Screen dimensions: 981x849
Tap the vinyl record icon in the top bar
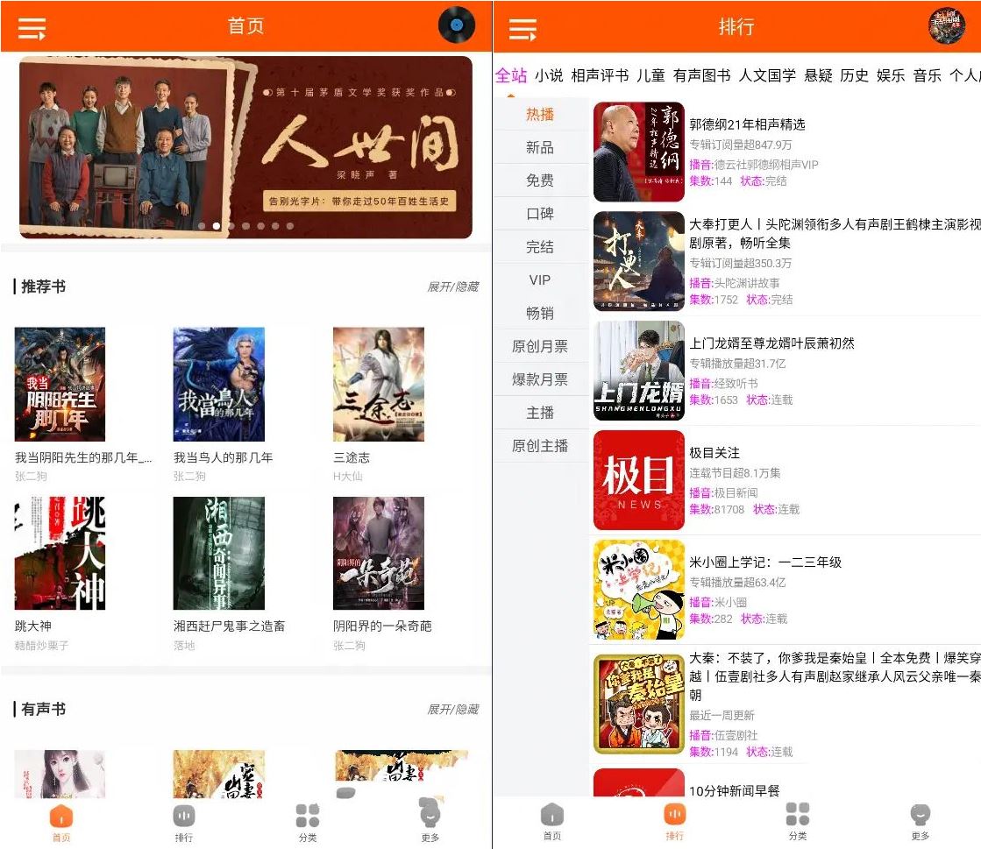[455, 25]
